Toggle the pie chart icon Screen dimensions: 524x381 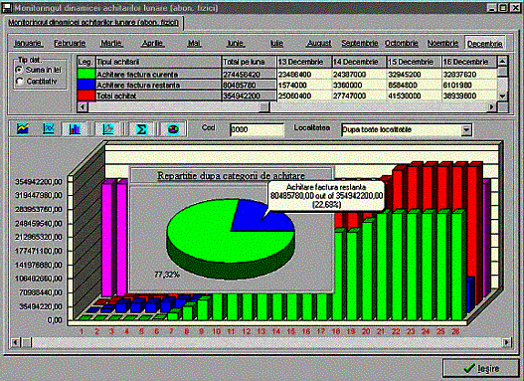[173, 129]
